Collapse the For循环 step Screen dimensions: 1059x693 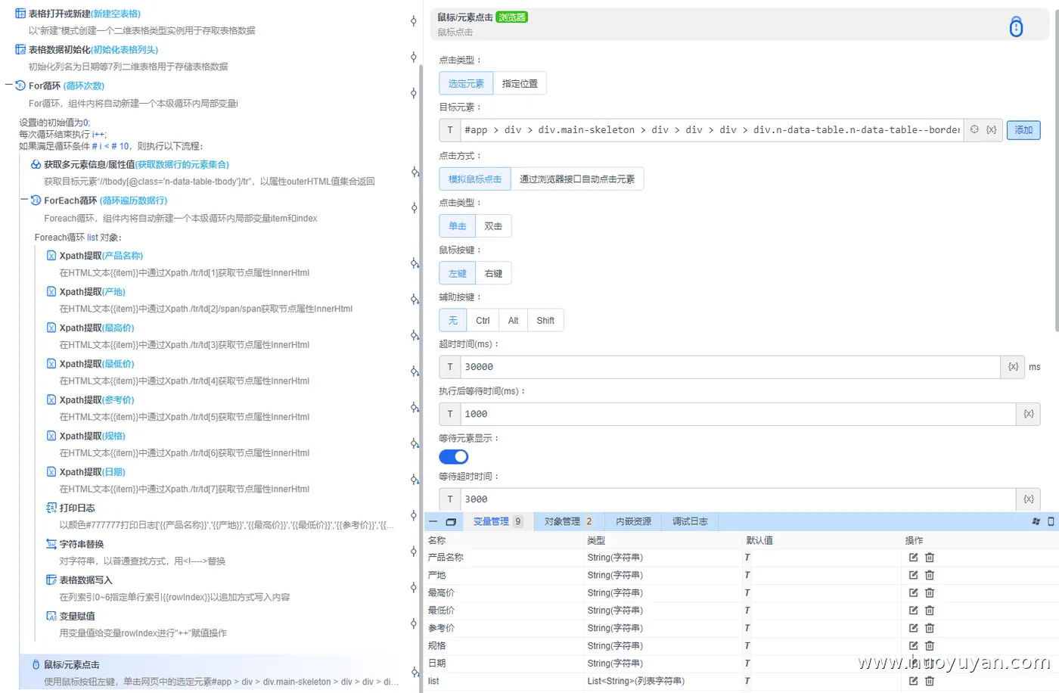click(x=8, y=85)
